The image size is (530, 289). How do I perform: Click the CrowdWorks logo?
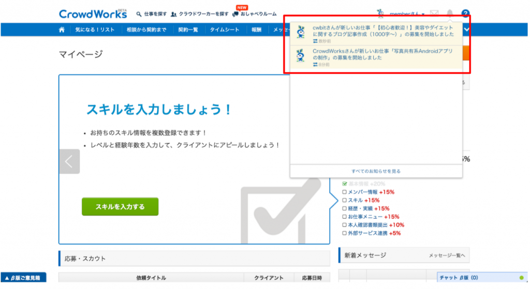93,14
